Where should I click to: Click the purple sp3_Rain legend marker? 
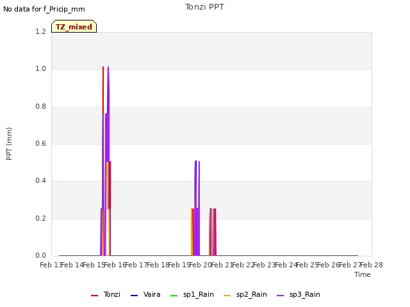tap(281, 295)
